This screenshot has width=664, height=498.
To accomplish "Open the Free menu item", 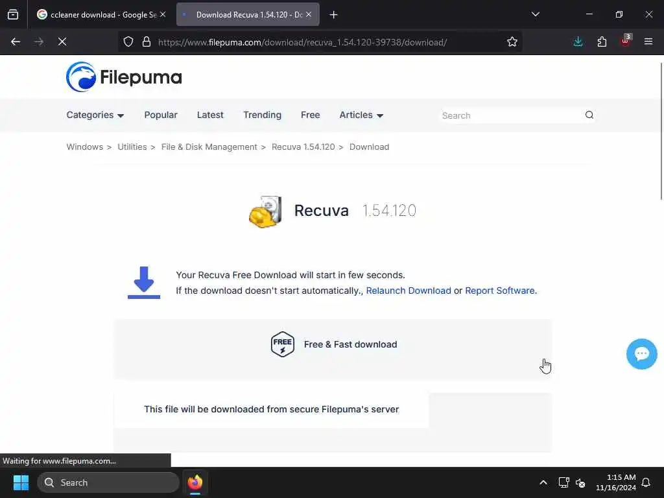I will pos(311,115).
